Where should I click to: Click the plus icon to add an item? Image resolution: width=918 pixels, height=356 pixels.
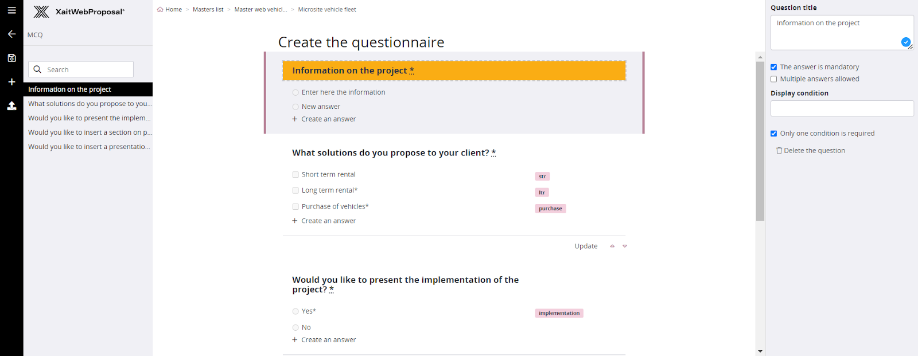(11, 81)
